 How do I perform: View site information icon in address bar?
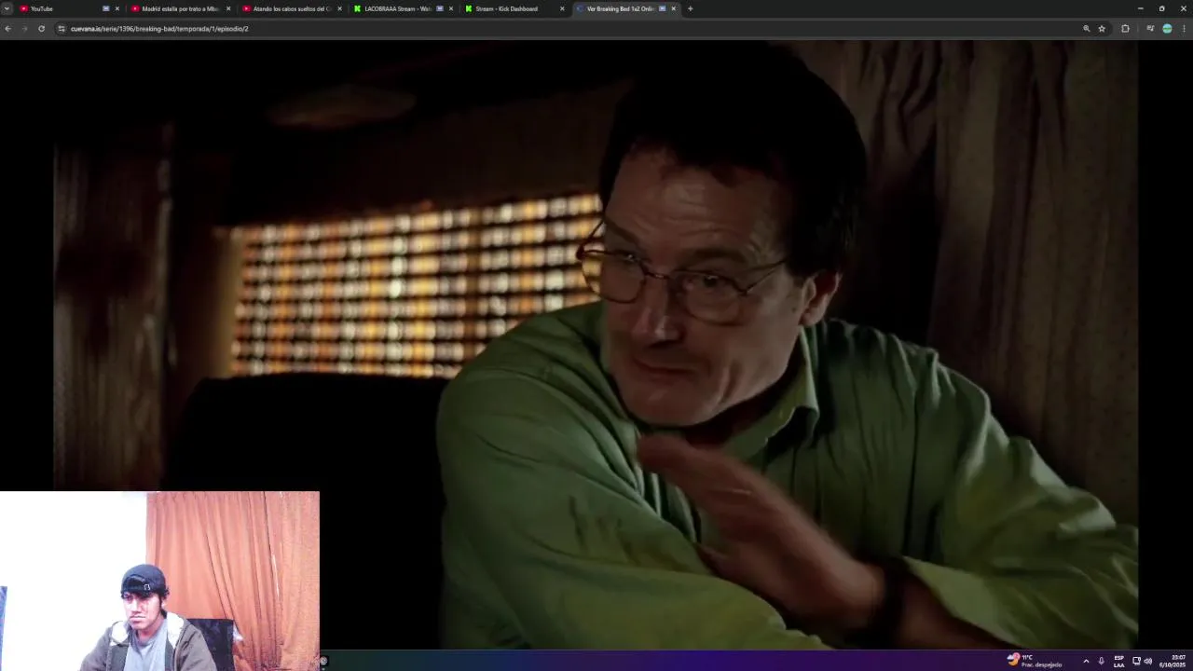[62, 29]
